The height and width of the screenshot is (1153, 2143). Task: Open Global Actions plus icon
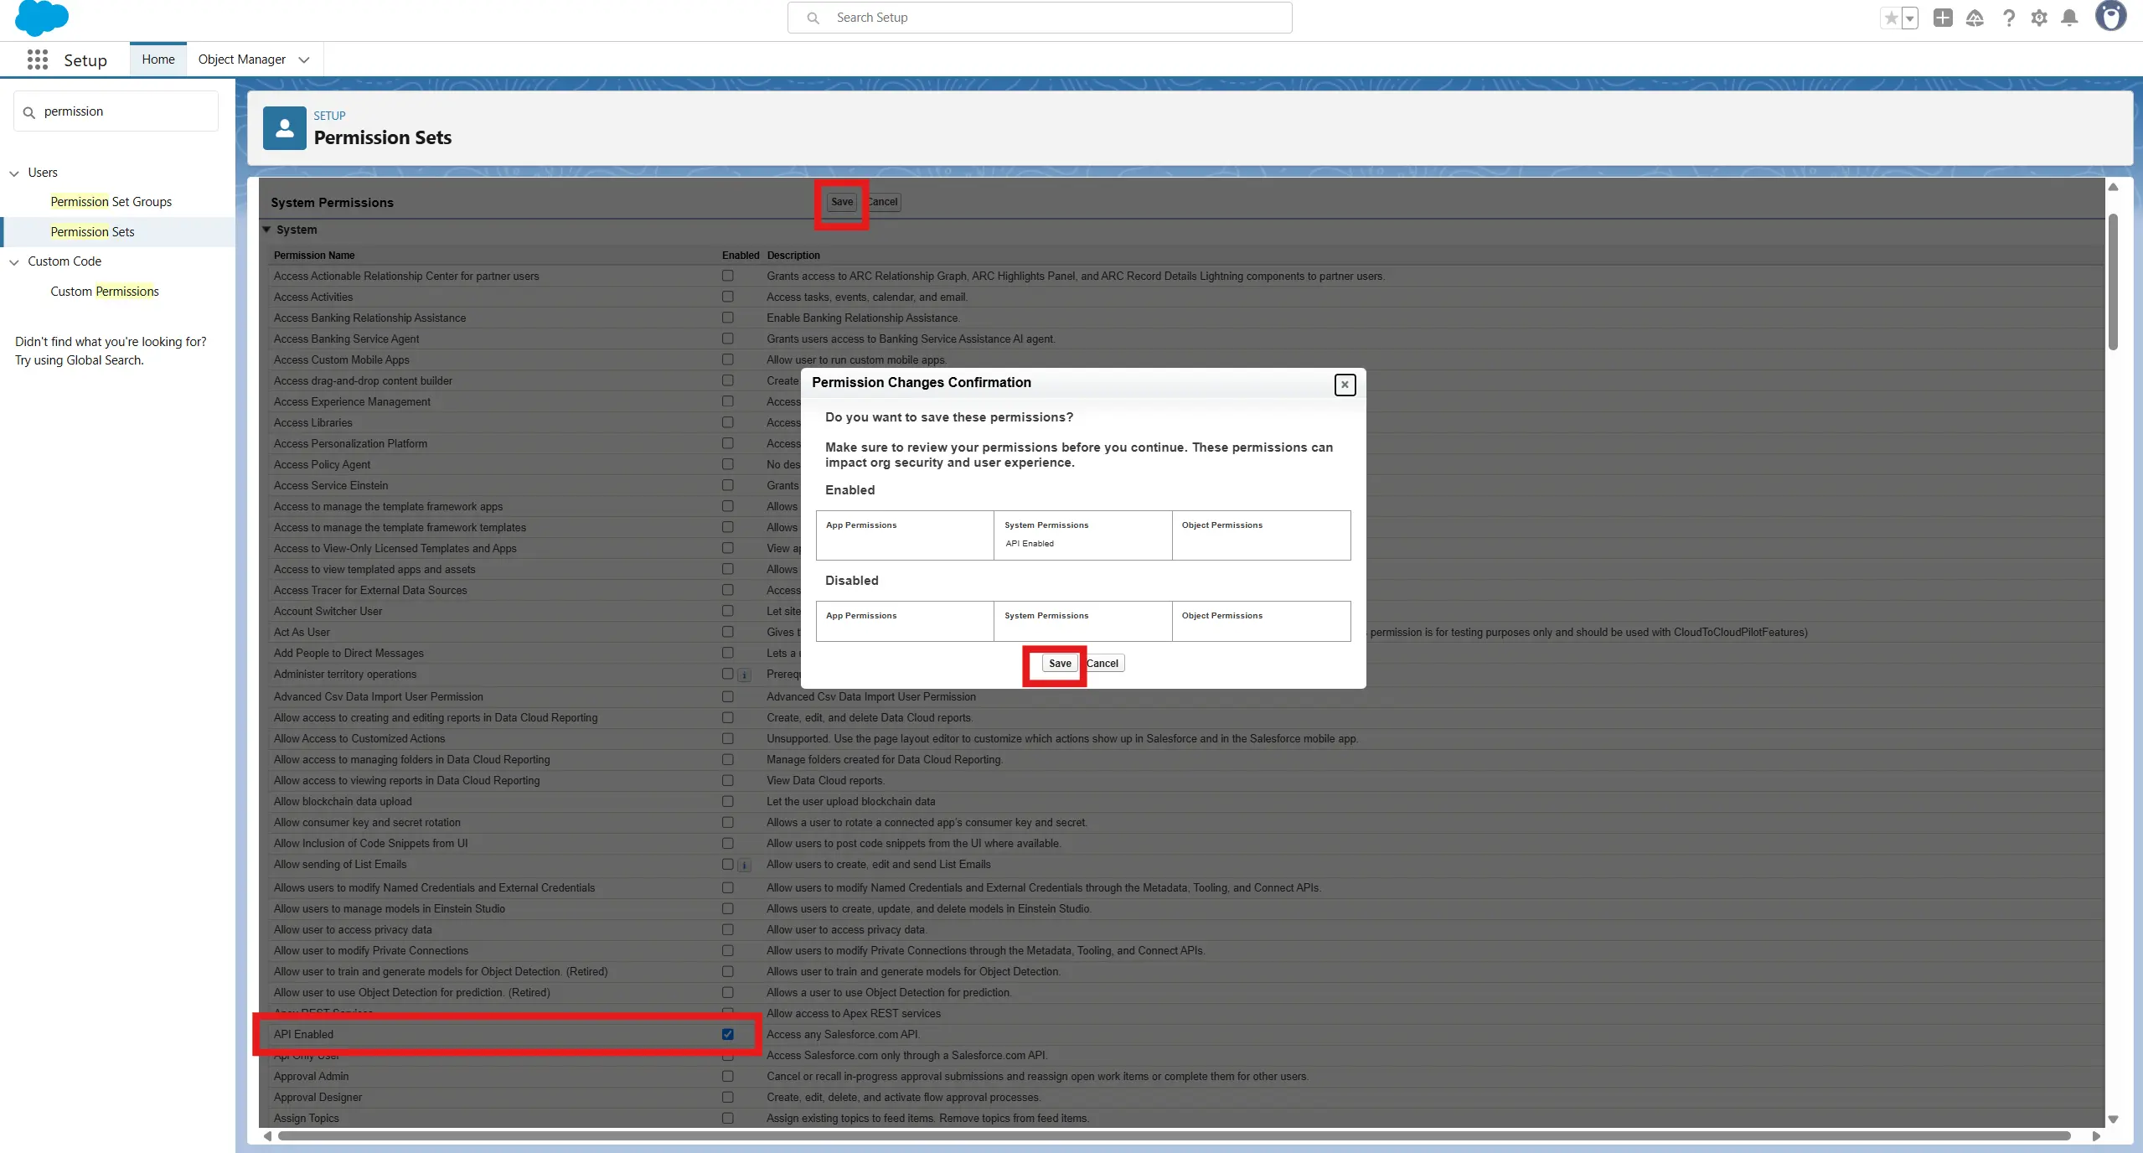coord(1943,18)
